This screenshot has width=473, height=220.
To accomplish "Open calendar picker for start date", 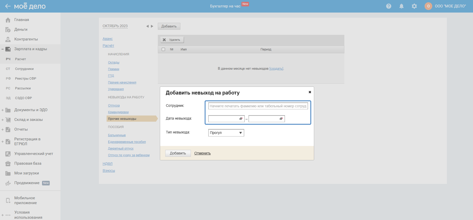I will click(241, 119).
